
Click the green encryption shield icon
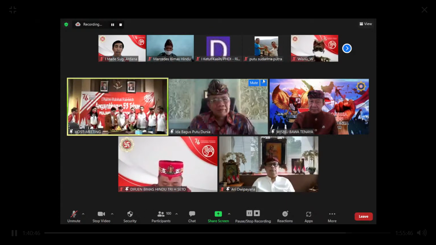tap(66, 24)
